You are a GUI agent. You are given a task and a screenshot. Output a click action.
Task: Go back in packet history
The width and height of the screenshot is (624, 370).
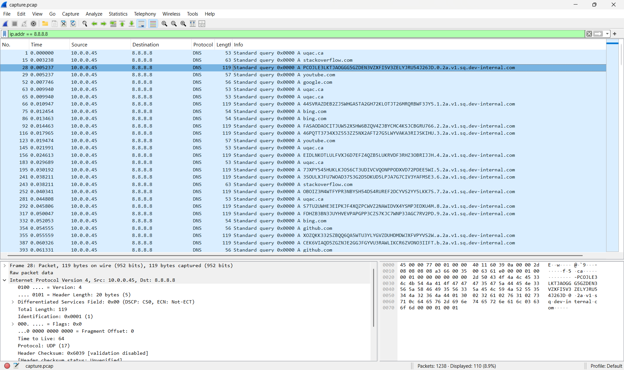click(x=94, y=24)
